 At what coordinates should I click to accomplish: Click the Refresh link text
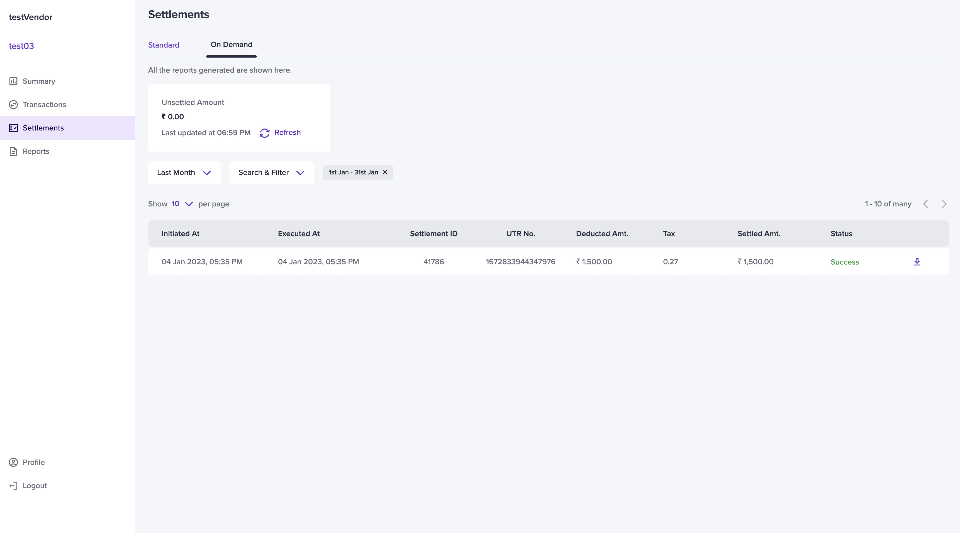(287, 132)
